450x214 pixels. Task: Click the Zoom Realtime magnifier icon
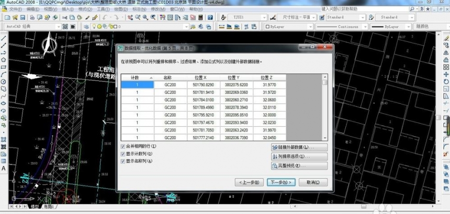138,17
